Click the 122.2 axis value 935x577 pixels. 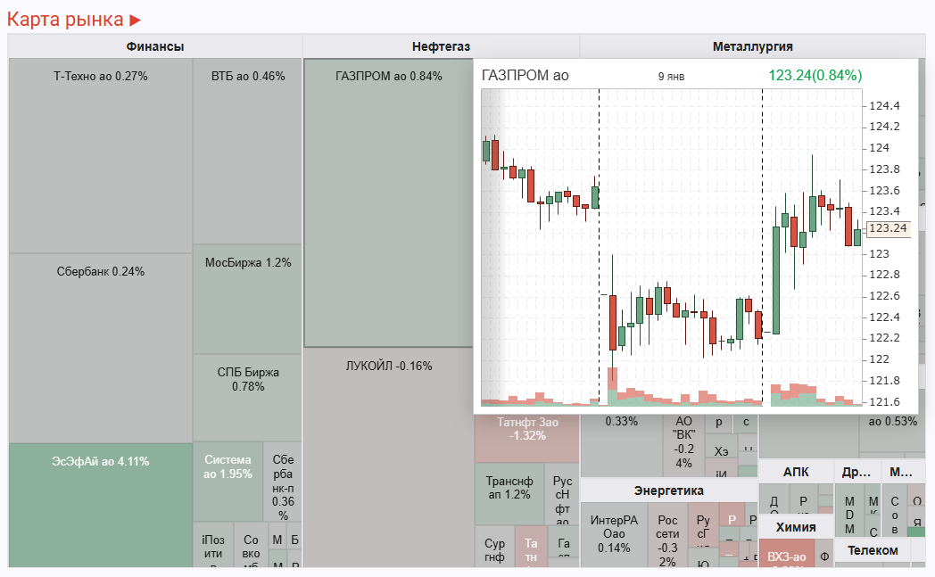click(884, 338)
